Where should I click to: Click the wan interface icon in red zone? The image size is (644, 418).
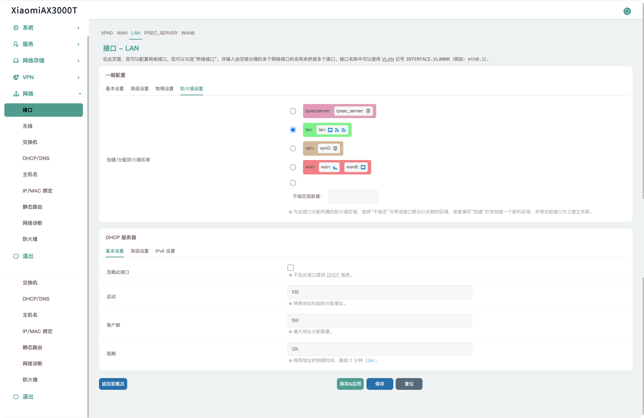[x=335, y=167]
